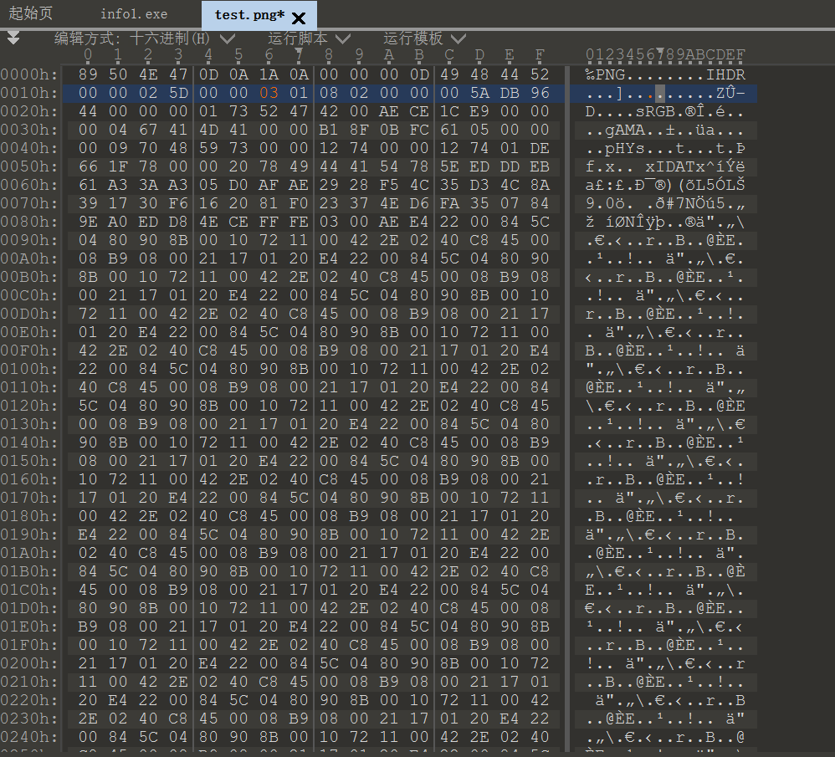Click address label 0180h:
Viewport: 835px width, 757px height.
point(29,516)
